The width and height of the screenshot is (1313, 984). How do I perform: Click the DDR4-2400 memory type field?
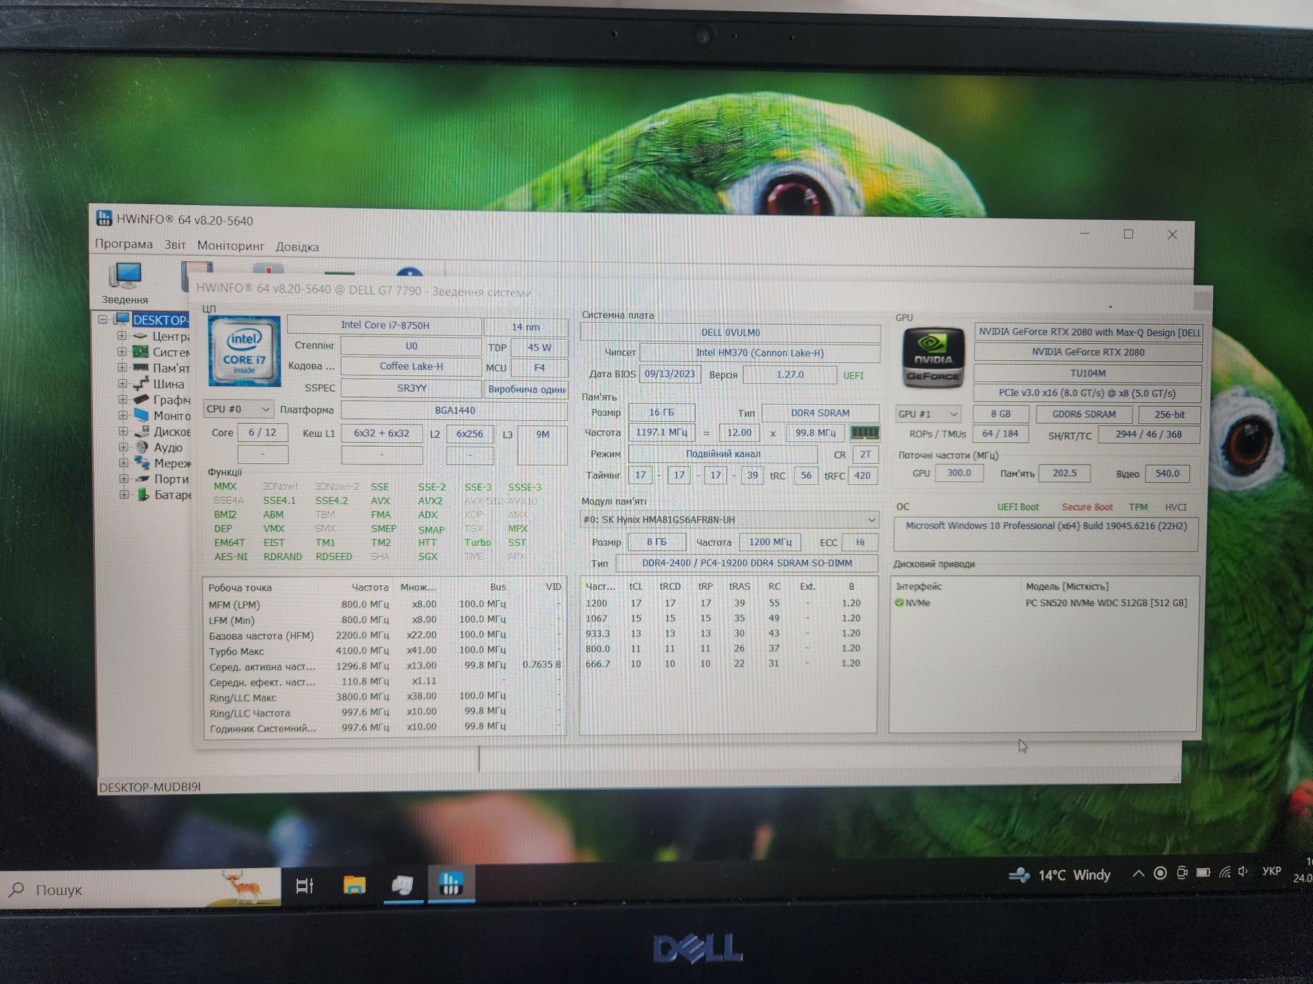(x=747, y=563)
